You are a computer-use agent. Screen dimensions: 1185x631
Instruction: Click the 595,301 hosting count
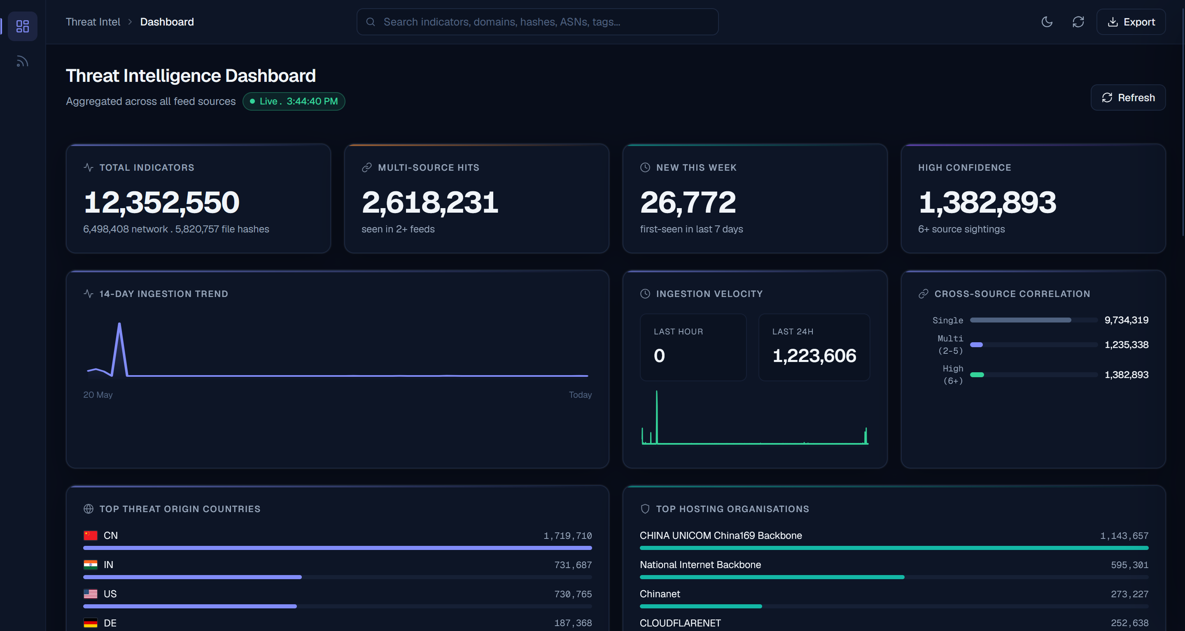[1129, 565]
